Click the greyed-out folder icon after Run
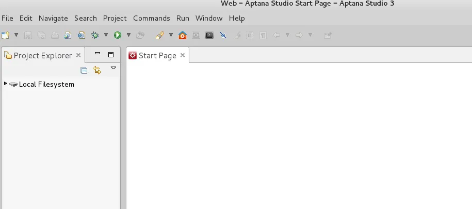The image size is (472, 209). [x=140, y=35]
